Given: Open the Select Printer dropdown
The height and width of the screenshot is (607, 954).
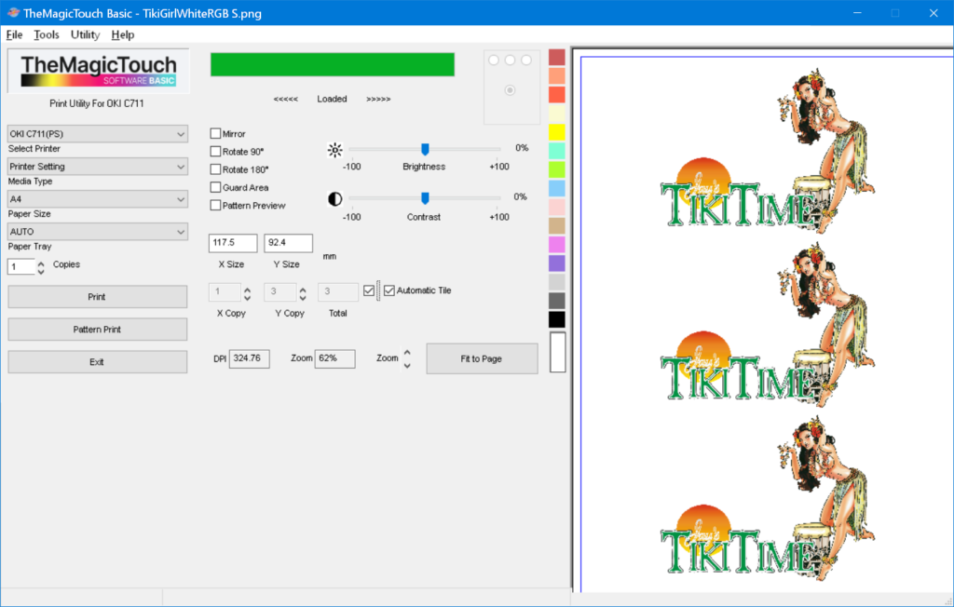Looking at the screenshot, I should click(97, 134).
